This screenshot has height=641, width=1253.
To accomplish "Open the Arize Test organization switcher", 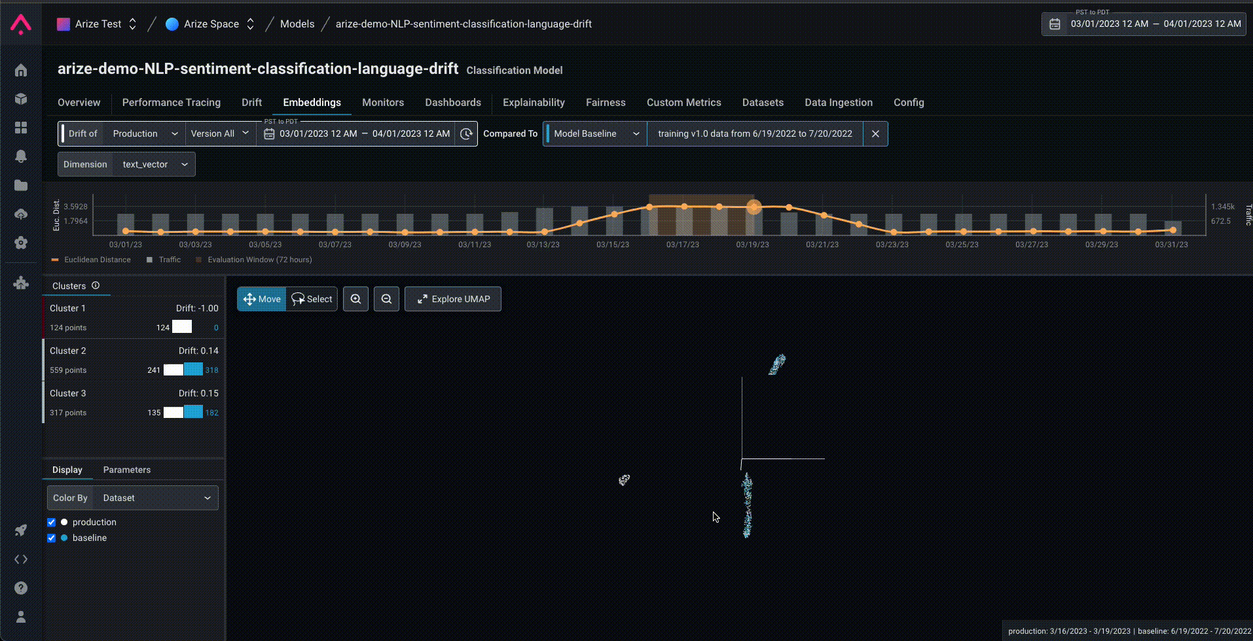I will [x=97, y=24].
